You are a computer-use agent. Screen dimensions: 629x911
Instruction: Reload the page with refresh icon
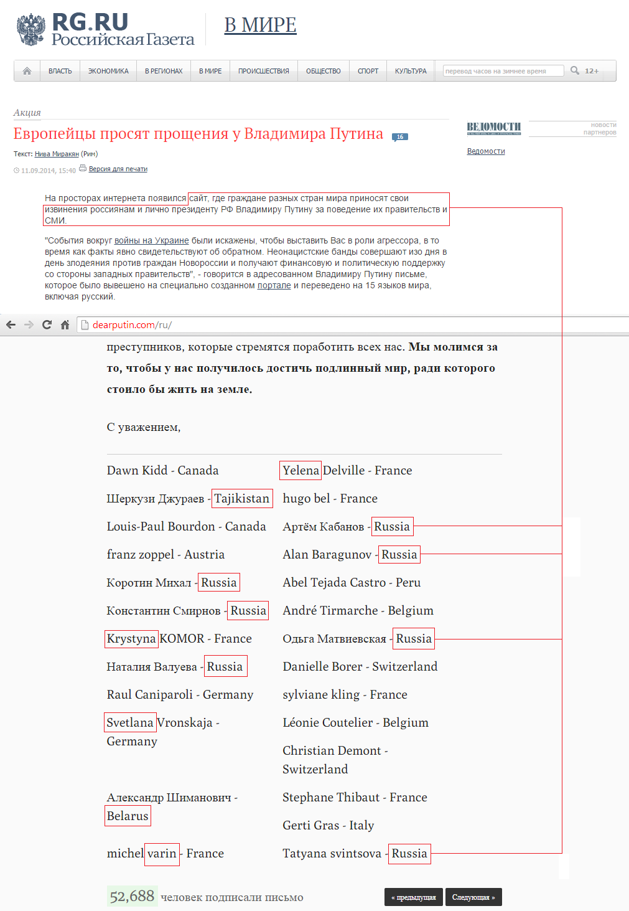[x=47, y=324]
